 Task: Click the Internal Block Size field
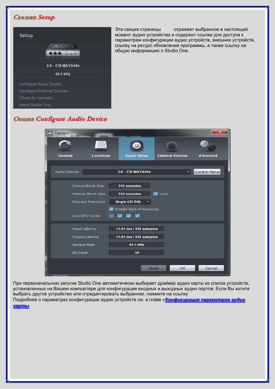click(x=130, y=194)
